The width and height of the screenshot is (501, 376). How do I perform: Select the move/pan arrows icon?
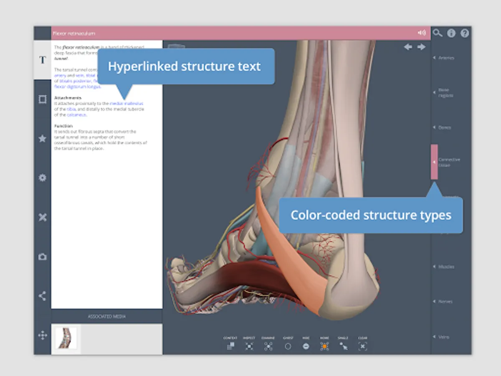(42, 335)
